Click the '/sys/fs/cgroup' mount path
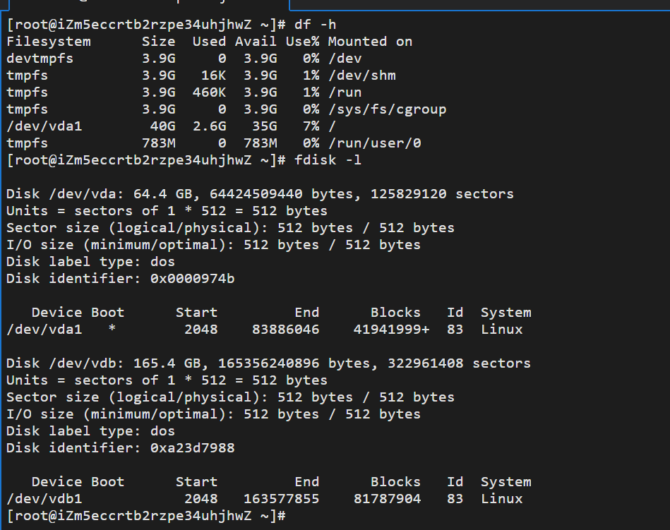The width and height of the screenshot is (670, 530). point(387,109)
